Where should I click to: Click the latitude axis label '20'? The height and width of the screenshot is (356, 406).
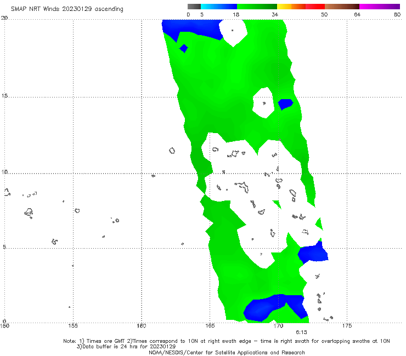(x=4, y=18)
